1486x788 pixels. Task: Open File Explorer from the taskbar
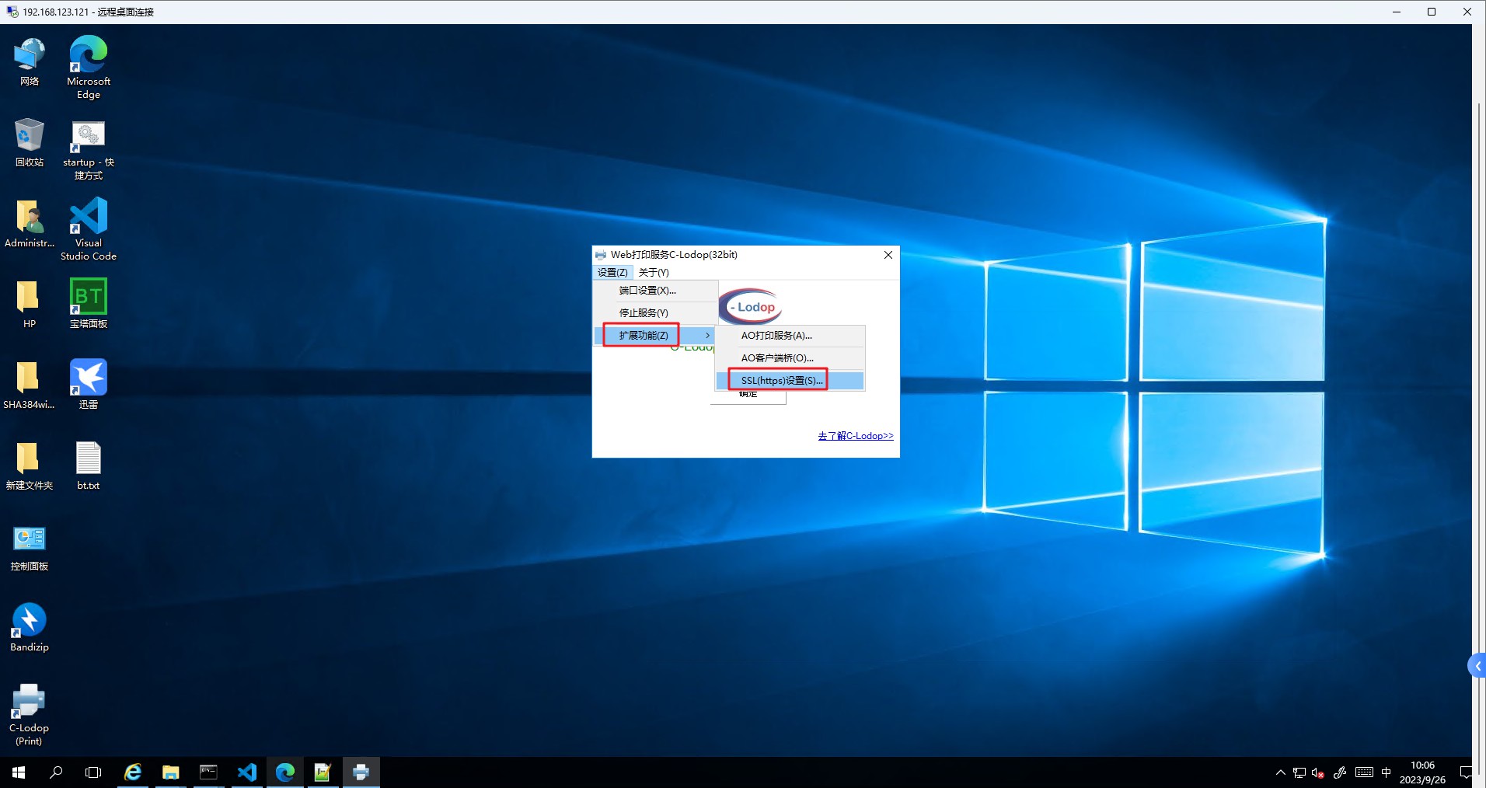[170, 772]
